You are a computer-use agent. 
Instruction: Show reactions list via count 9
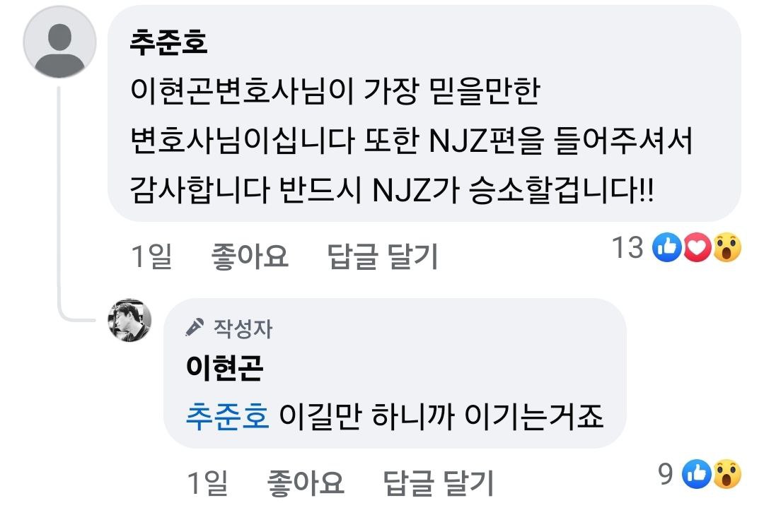click(666, 473)
